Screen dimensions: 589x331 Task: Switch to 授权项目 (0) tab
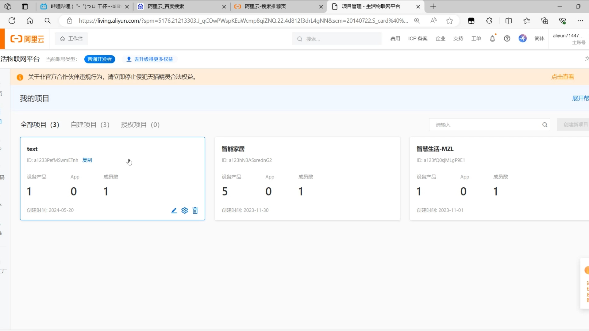coord(140,125)
